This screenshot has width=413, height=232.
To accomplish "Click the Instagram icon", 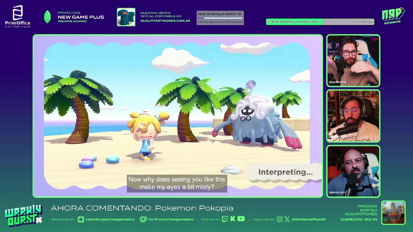I will click(280, 219).
